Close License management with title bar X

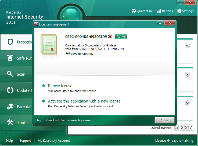[x=170, y=23]
